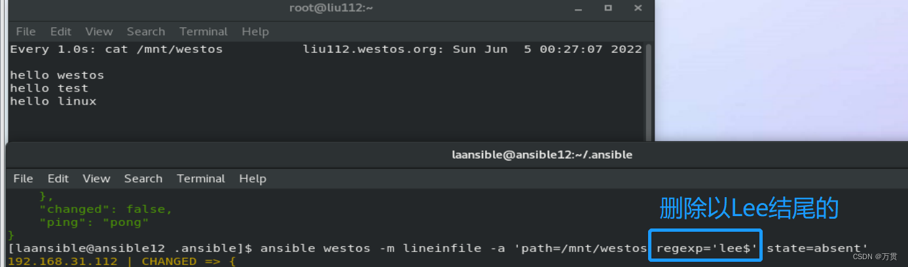Open Terminal menu in root@liu112 window
This screenshot has width=908, height=267.
click(x=204, y=31)
